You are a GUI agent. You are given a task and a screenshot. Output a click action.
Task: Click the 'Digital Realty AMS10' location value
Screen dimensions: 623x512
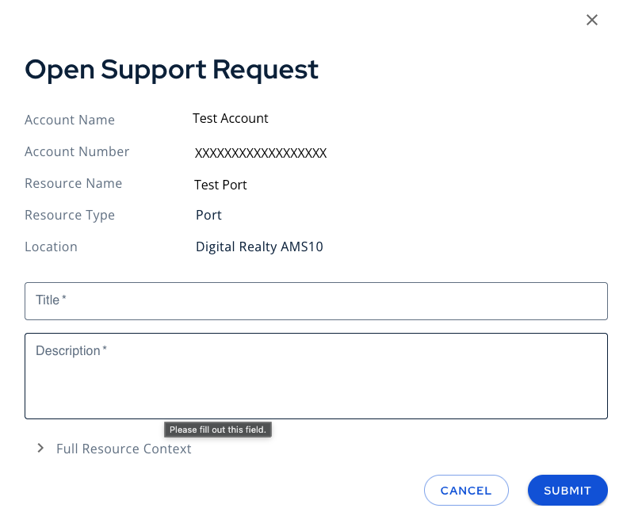[x=259, y=246]
